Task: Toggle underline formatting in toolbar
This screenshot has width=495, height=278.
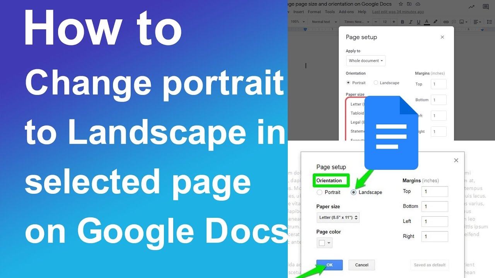Action: click(418, 22)
